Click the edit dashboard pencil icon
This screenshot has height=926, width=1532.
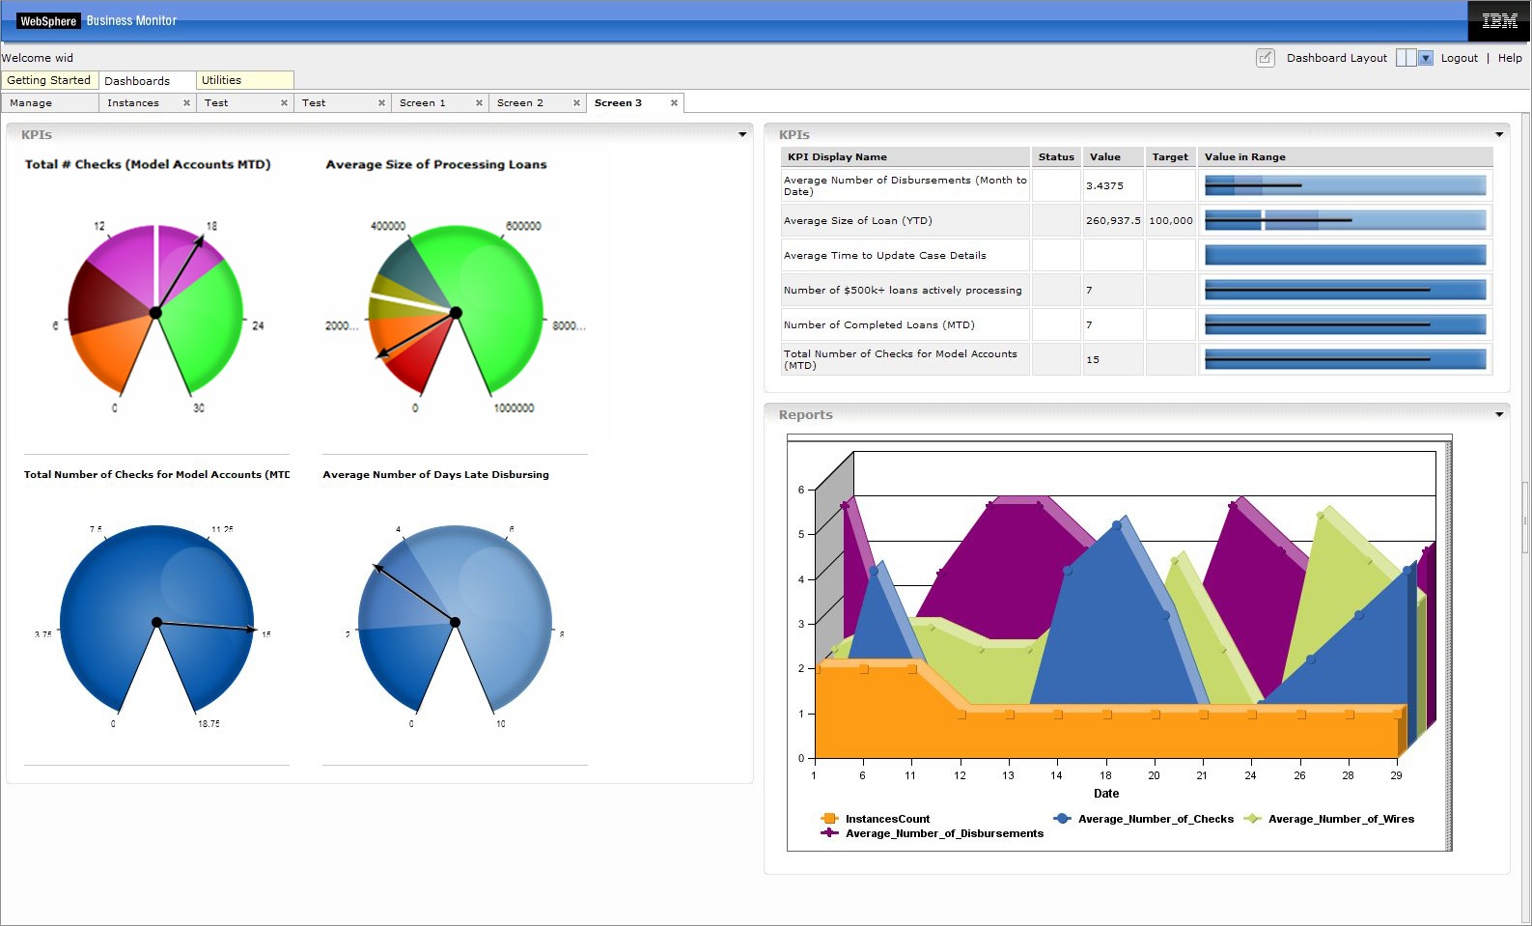click(1265, 58)
